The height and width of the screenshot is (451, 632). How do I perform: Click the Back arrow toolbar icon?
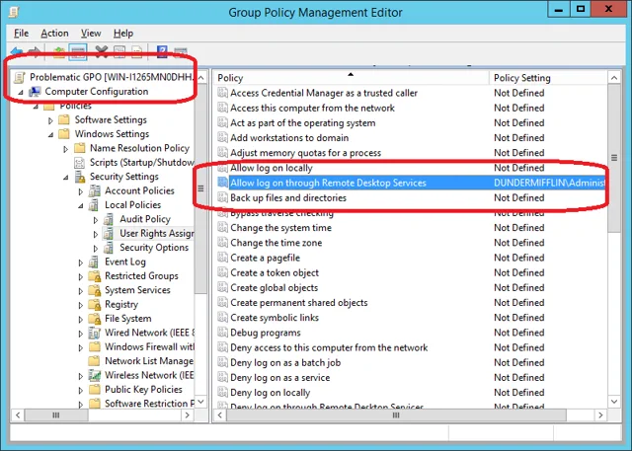click(x=17, y=52)
